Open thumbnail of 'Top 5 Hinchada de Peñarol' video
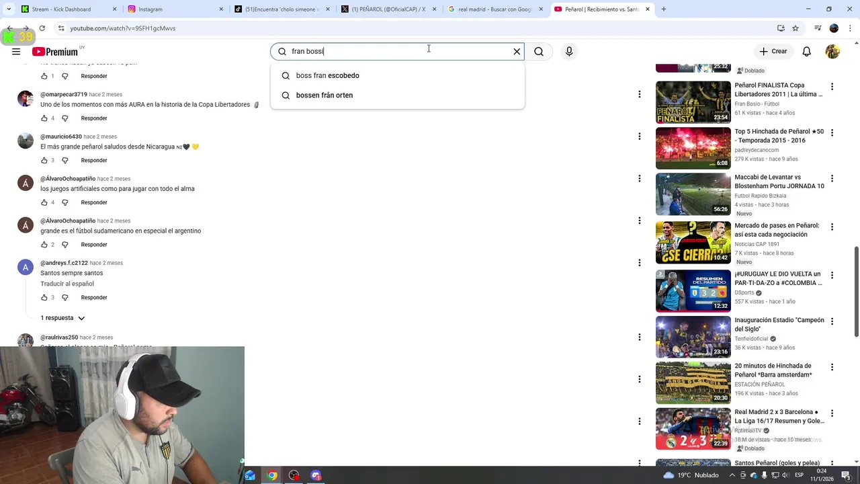 (693, 149)
